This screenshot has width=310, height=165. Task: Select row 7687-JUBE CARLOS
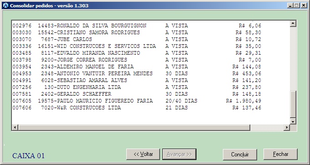(137, 39)
